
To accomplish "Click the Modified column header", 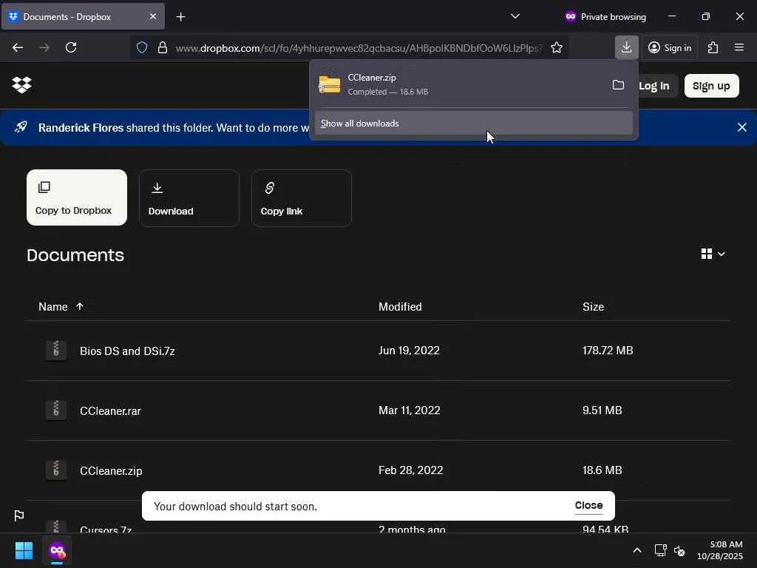I will pyautogui.click(x=400, y=307).
